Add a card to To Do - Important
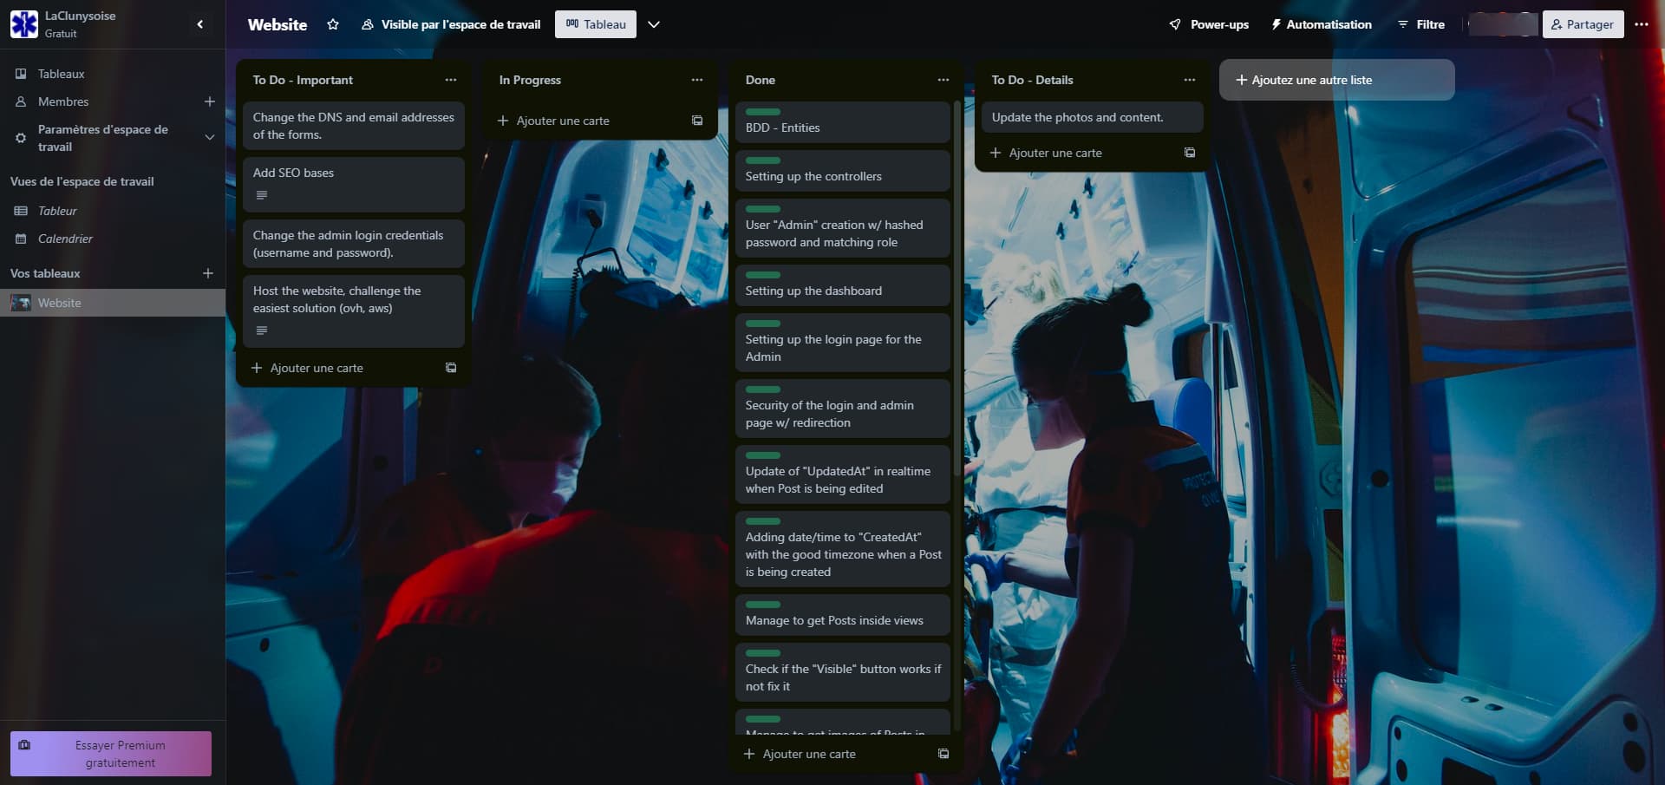 [x=340, y=368]
